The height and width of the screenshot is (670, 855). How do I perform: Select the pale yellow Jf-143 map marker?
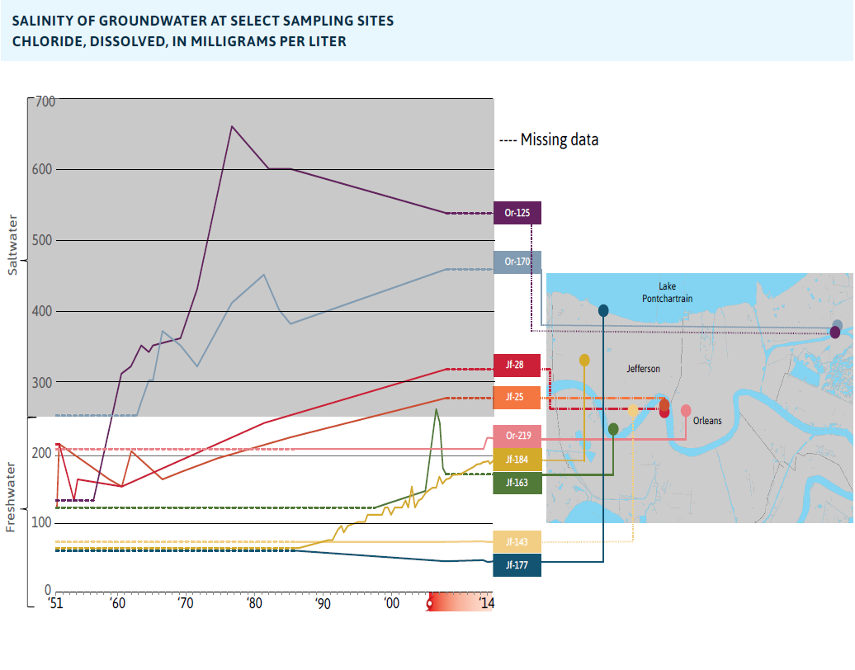tap(633, 410)
